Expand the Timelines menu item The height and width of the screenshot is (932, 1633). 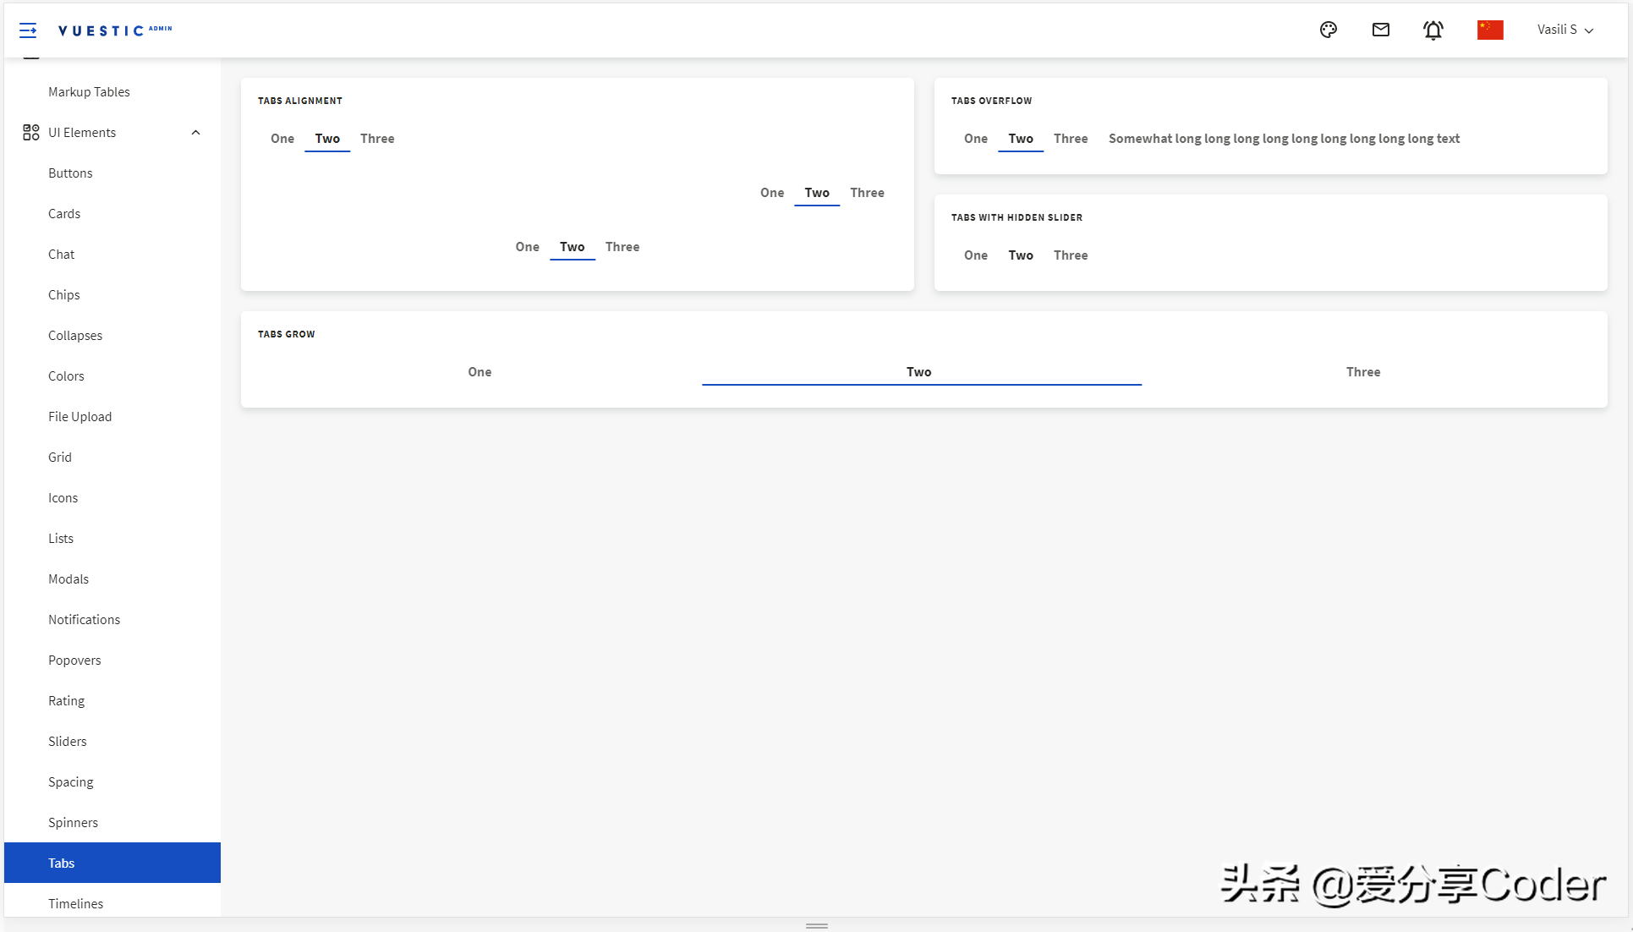tap(75, 903)
